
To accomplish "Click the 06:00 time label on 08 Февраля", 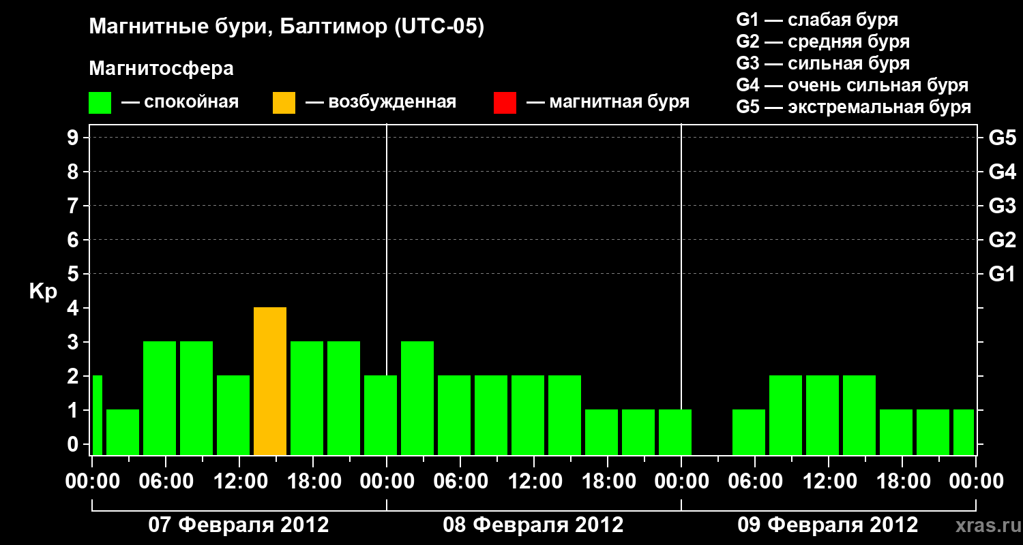I will click(x=460, y=482).
